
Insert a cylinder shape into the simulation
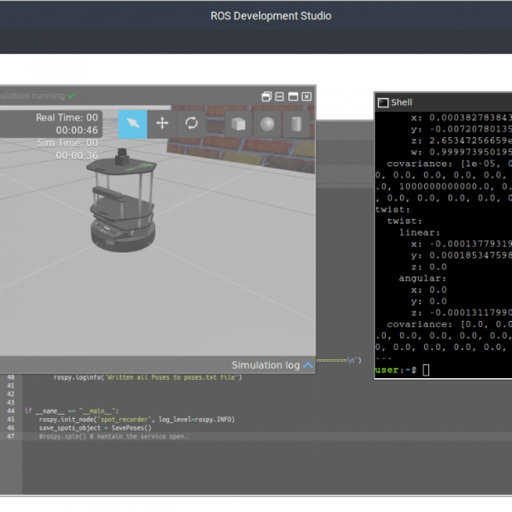[x=296, y=124]
